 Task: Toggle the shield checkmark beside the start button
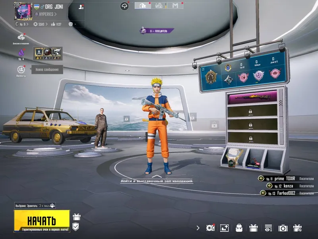pyautogui.click(x=76, y=227)
